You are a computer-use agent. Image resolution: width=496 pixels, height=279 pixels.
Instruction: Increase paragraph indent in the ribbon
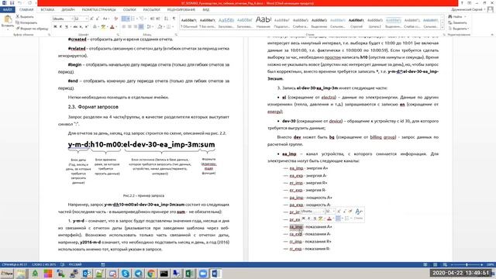click(158, 19)
